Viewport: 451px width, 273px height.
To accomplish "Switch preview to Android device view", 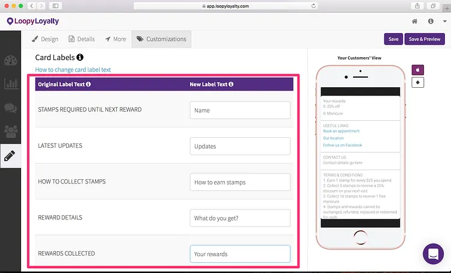I will 418,82.
